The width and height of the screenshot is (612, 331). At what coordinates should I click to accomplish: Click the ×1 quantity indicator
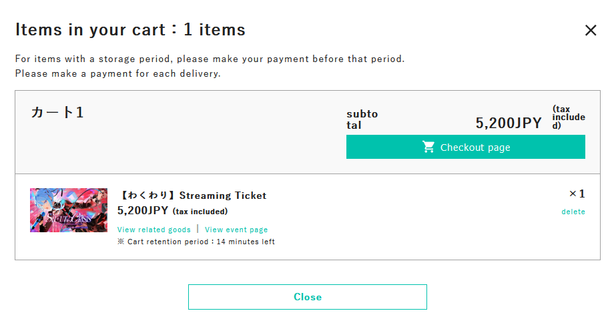coord(577,194)
